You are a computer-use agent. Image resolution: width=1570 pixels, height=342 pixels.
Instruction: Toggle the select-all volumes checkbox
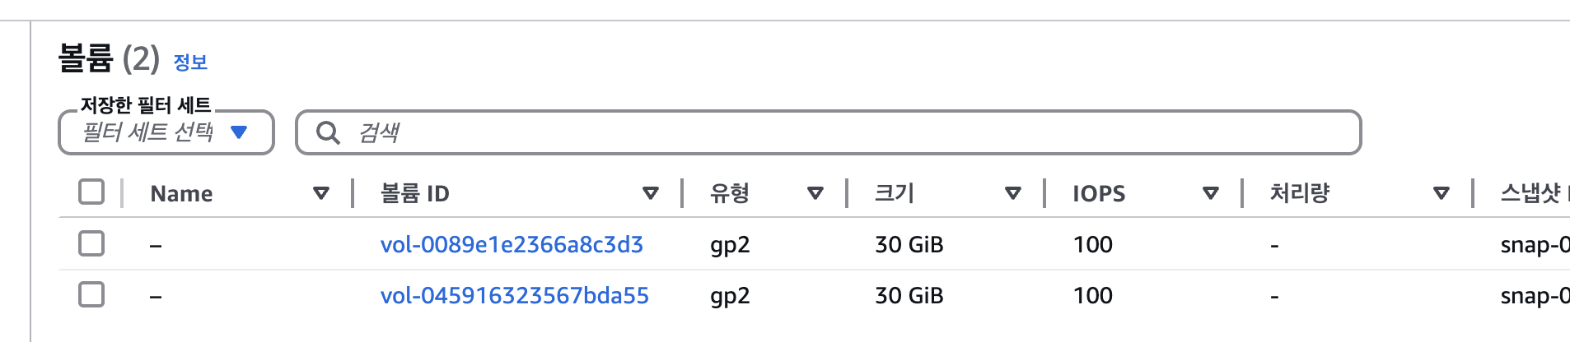point(91,192)
